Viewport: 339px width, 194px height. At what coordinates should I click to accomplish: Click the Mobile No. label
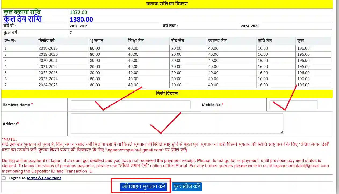212,105
